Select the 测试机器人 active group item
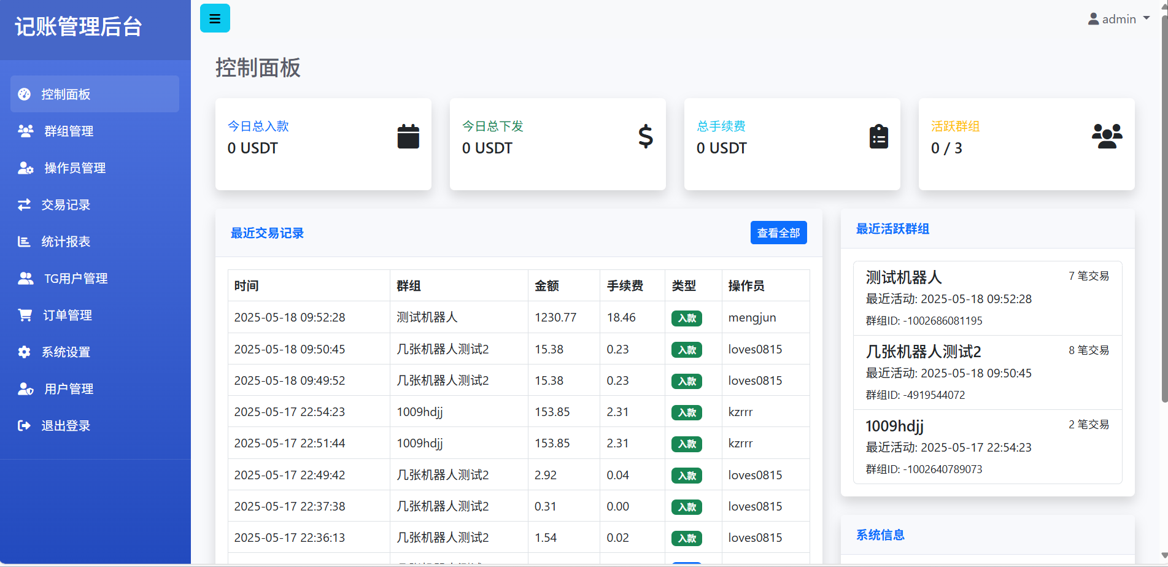 (987, 298)
